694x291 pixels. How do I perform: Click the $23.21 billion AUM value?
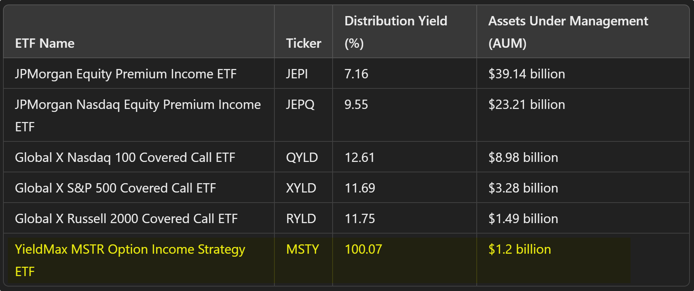pos(526,104)
